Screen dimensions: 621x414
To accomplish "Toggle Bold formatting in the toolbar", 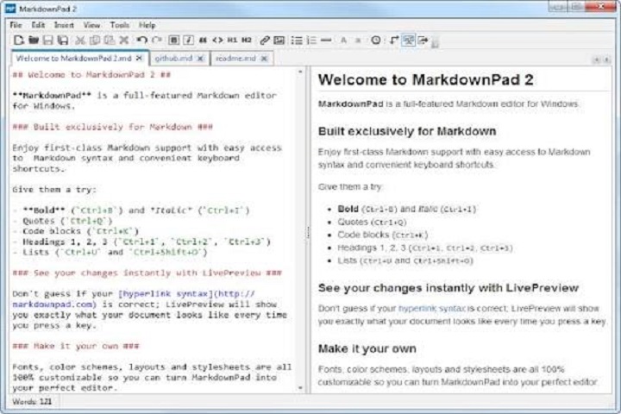I will [x=173, y=41].
